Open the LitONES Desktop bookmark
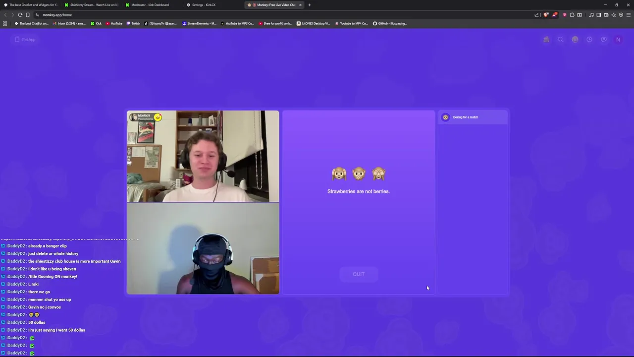The width and height of the screenshot is (634, 357). coord(313,23)
